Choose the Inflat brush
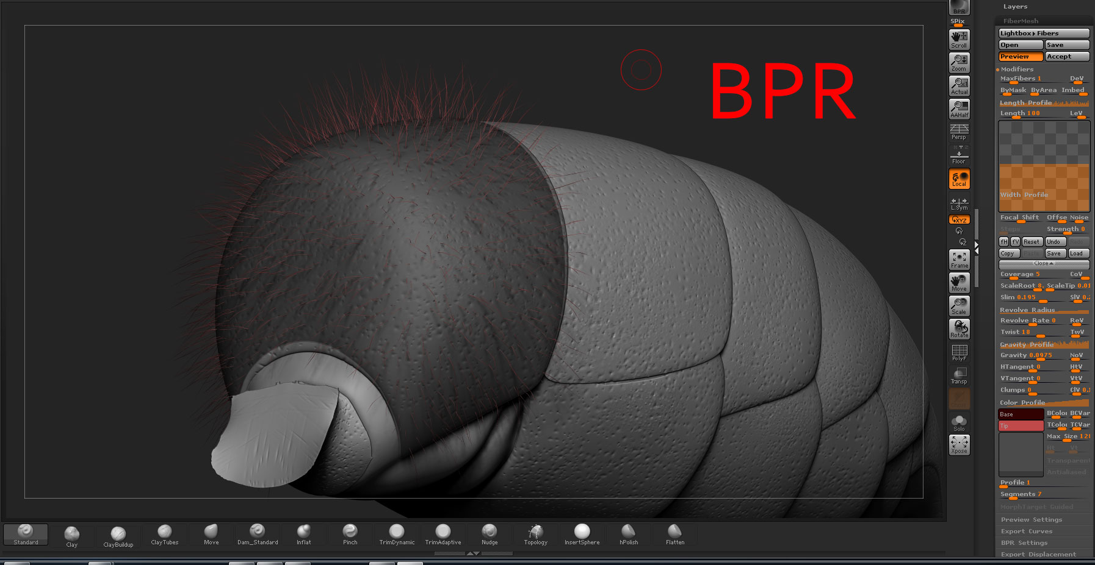Viewport: 1095px width, 565px height. (304, 535)
